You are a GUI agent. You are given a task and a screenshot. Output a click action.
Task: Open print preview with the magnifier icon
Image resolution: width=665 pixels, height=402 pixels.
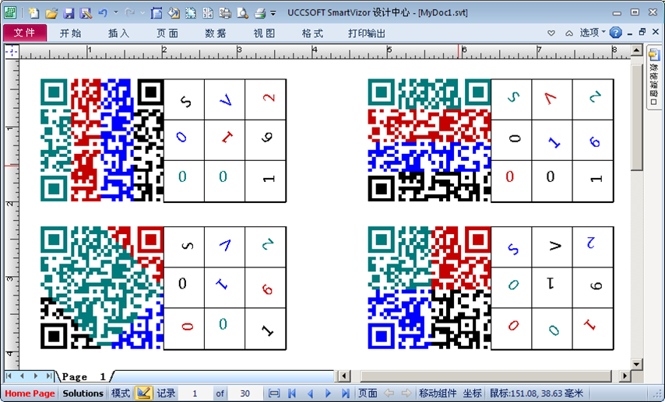pos(242,13)
